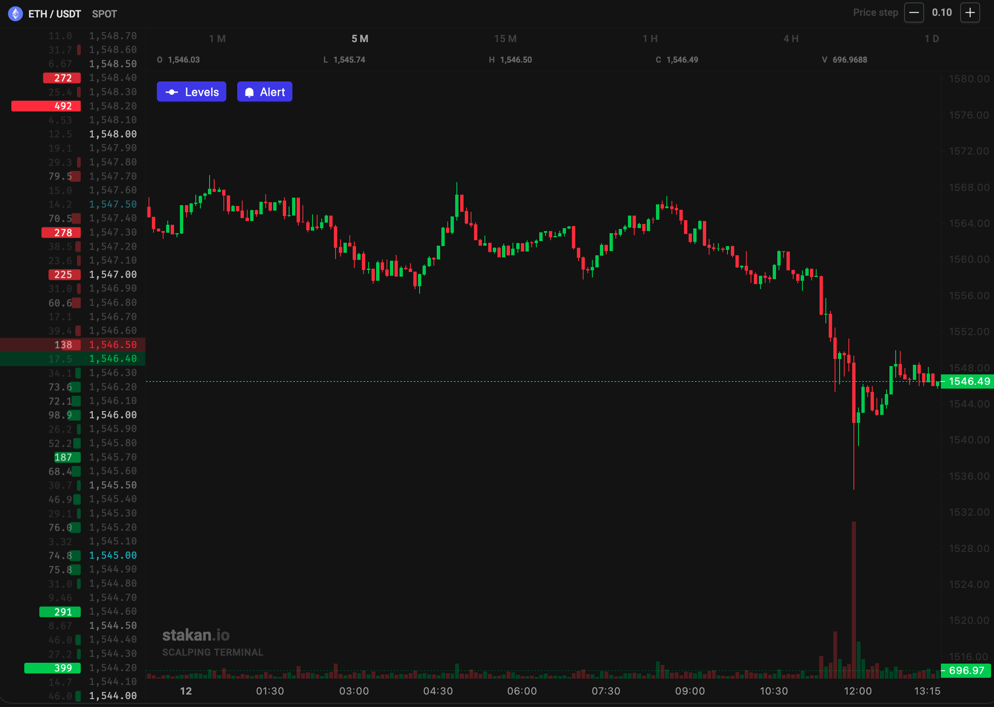Switch chart to 15 M timeframe
Screen dimensions: 994x707
(x=505, y=39)
